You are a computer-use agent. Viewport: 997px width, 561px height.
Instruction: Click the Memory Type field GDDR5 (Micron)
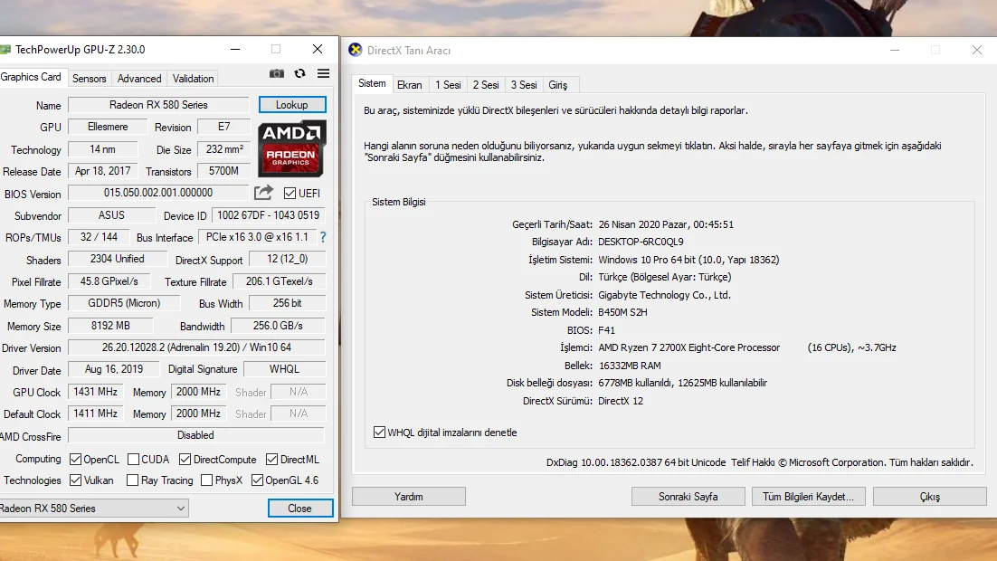(x=124, y=303)
